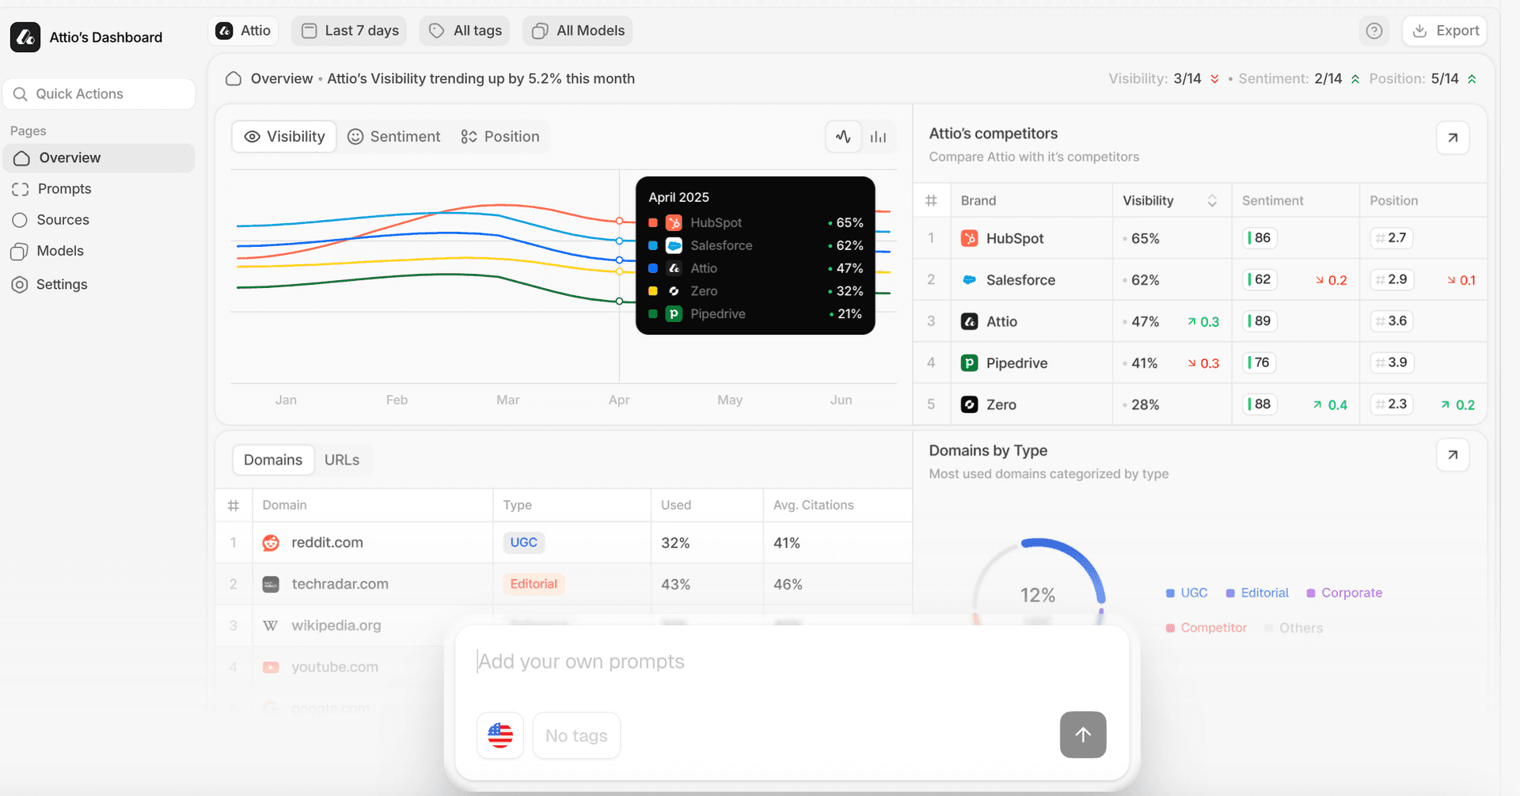1520x796 pixels.
Task: Open the Settings page
Action: pos(99,285)
